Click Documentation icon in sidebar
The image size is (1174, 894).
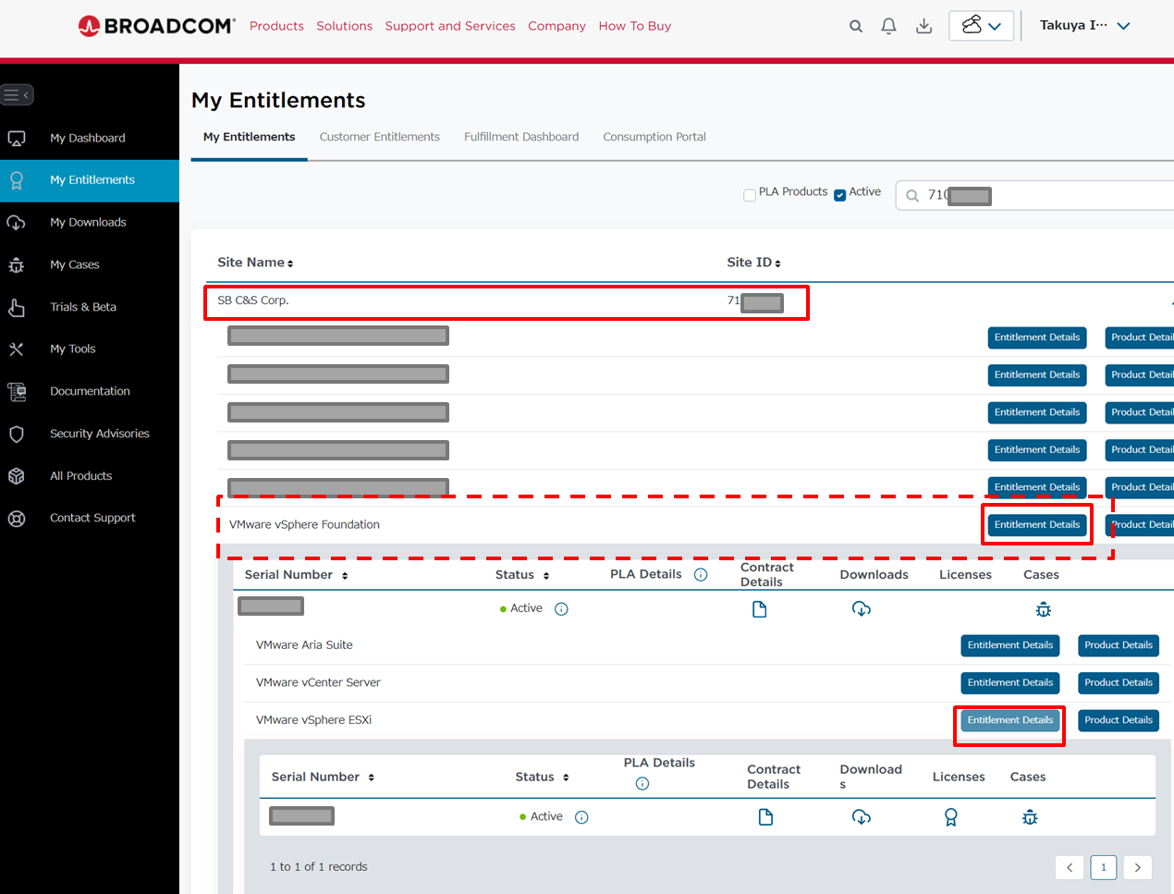[17, 392]
